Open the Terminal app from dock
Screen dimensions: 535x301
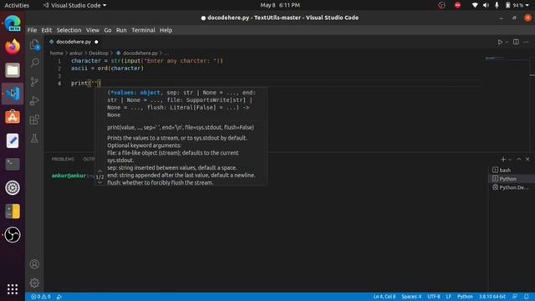13,164
